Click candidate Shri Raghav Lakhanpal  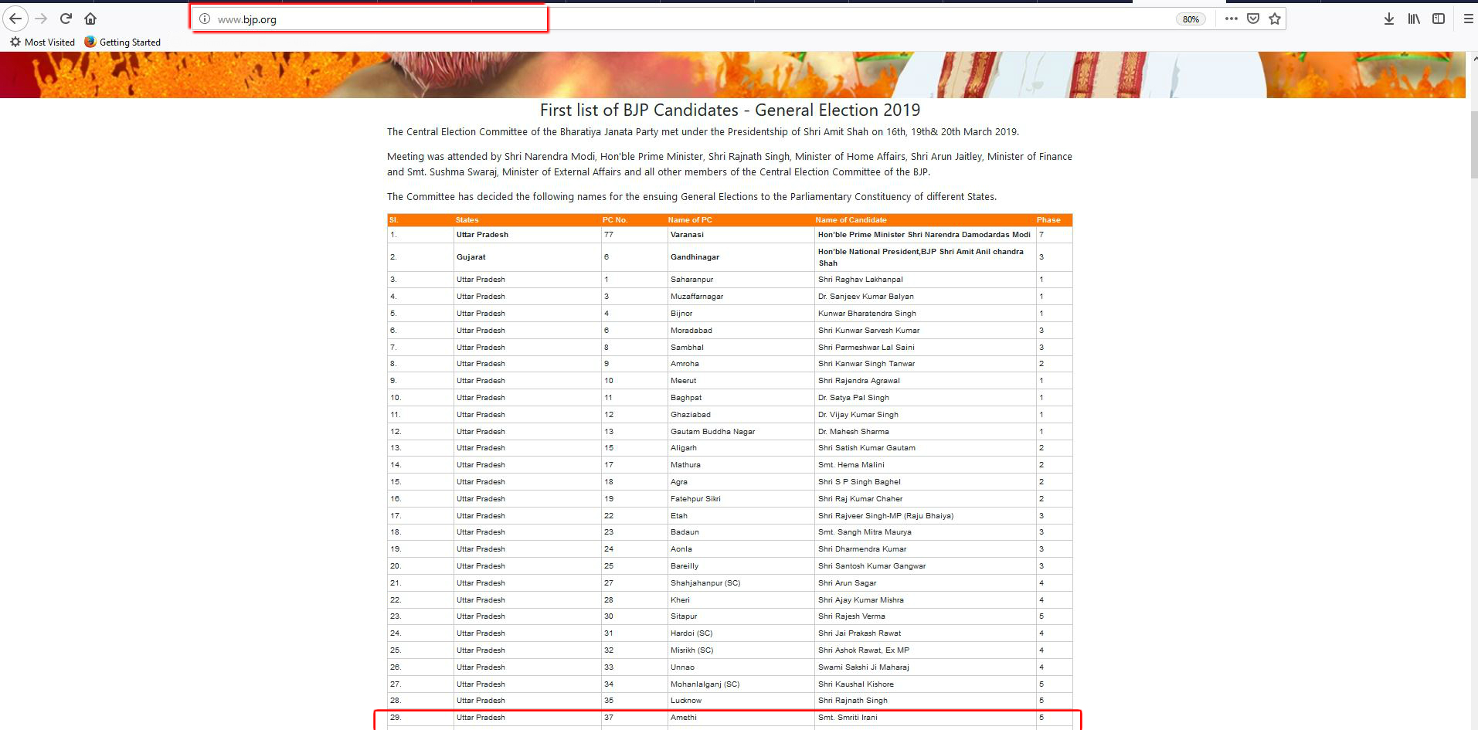(x=860, y=280)
